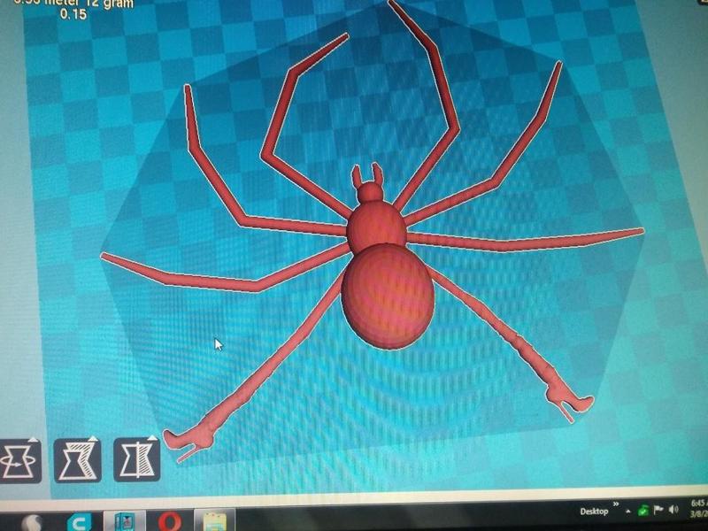Image resolution: width=708 pixels, height=531 pixels.
Task: Open the green tray icon
Action: pyautogui.click(x=643, y=511)
